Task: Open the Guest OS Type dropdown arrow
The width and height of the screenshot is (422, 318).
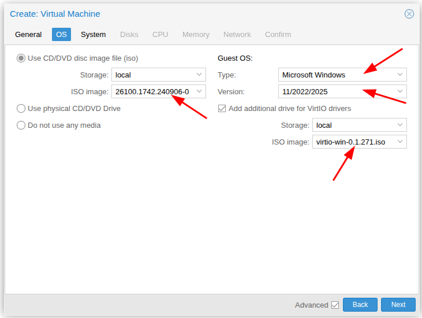Action: (x=400, y=75)
